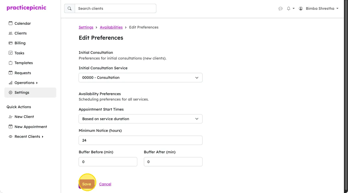Open the chat messages icon

point(281,9)
